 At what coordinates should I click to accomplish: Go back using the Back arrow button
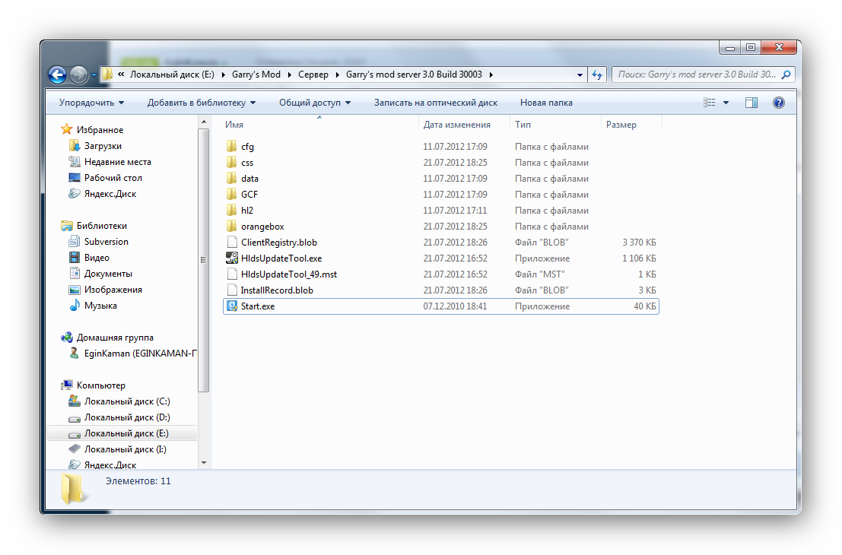coord(58,75)
